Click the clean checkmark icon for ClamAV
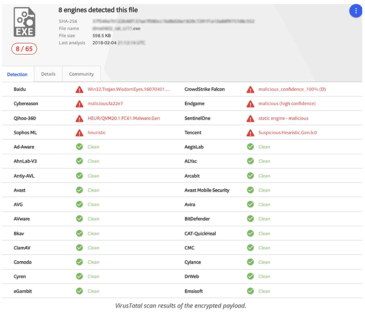This screenshot has width=365, height=315. coord(79,248)
